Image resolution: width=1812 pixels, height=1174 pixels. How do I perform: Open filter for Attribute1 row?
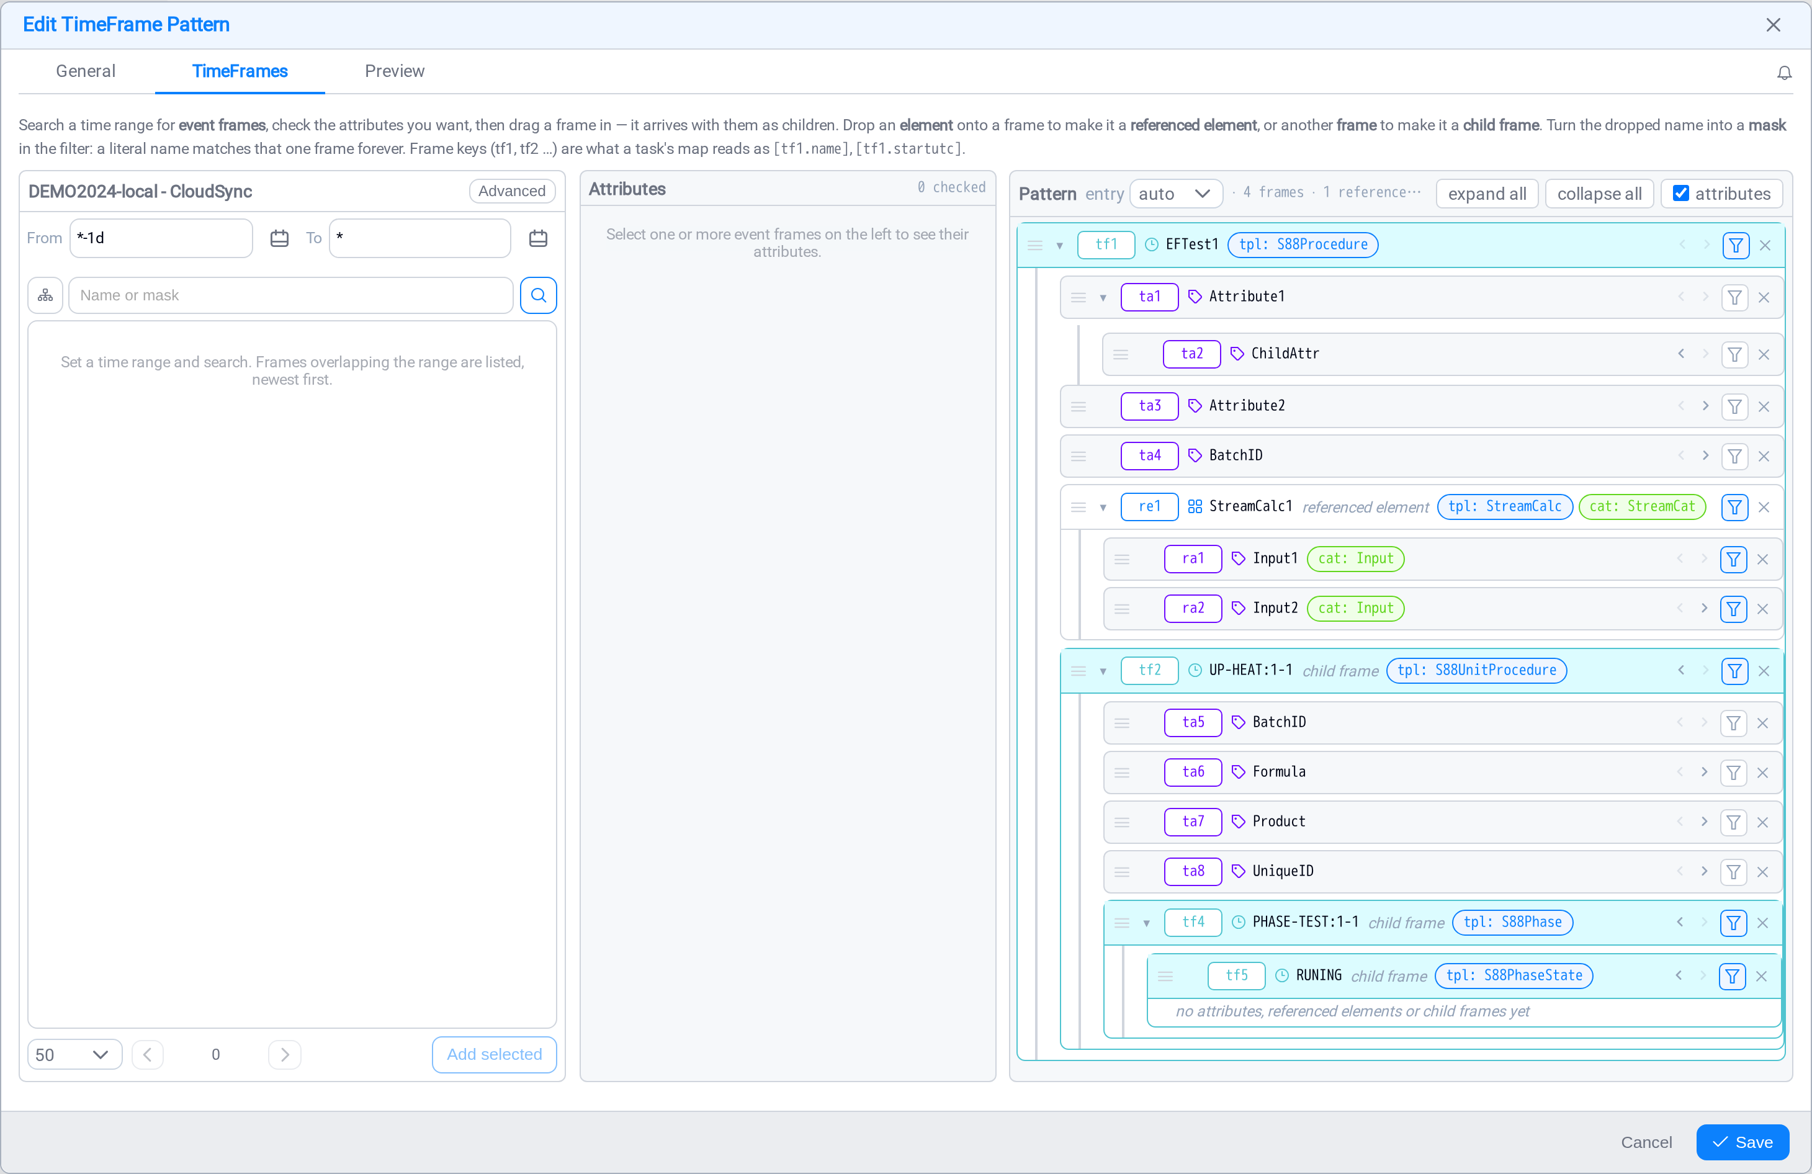tap(1734, 298)
